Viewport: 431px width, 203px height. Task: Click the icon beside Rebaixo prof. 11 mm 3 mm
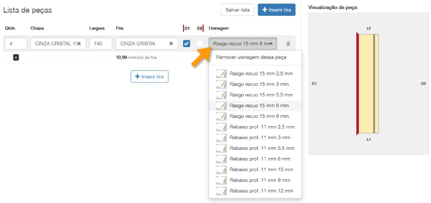tap(221, 137)
